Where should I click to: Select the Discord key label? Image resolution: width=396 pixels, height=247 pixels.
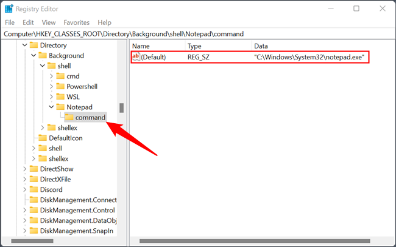coord(51,190)
